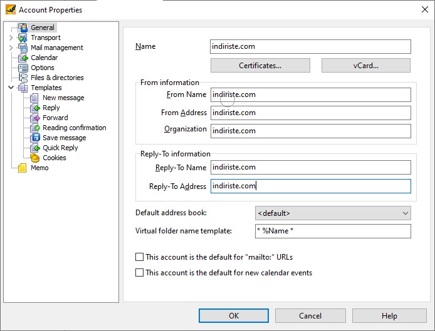Select the New message template item
Screen dimensions: 435x331
click(x=63, y=98)
